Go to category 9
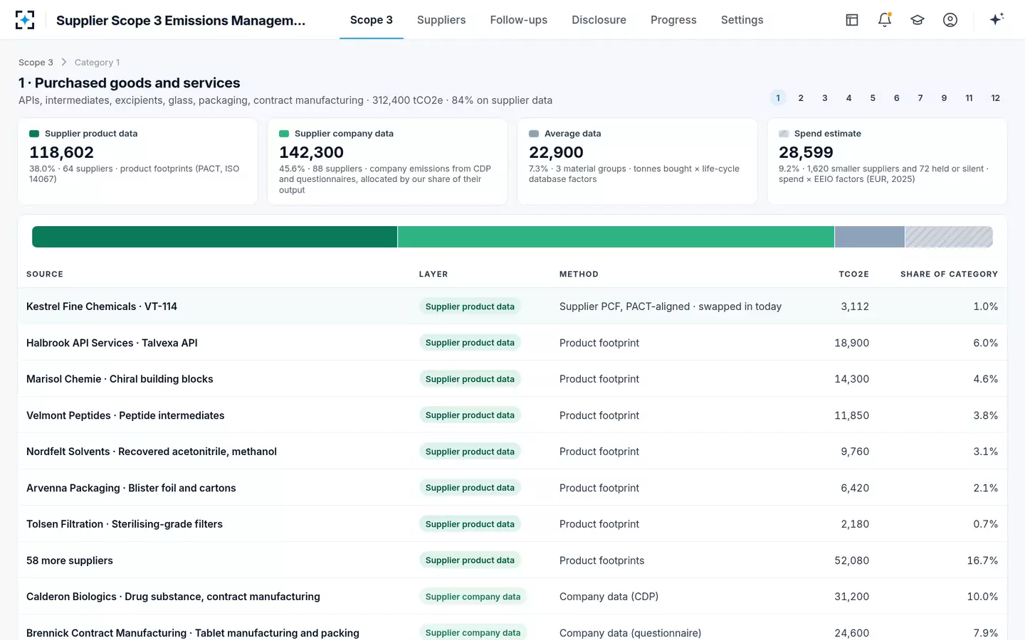1025x640 pixels. coord(945,98)
